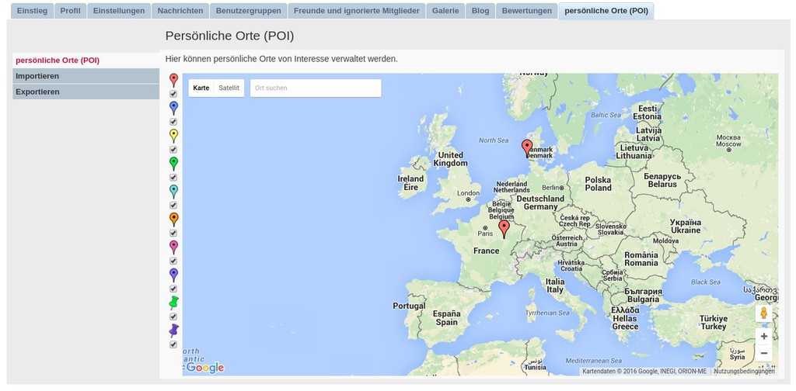Open Freunde und ignorierte Mitglieder tab
This screenshot has width=796, height=391.
[x=356, y=11]
